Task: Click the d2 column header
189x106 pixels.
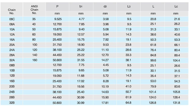Action: point(105,6)
